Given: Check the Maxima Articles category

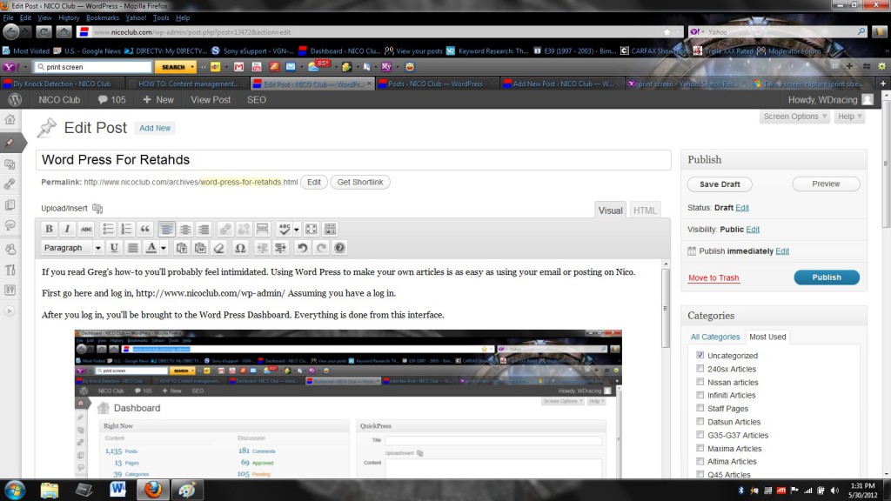Looking at the screenshot, I should (700, 448).
